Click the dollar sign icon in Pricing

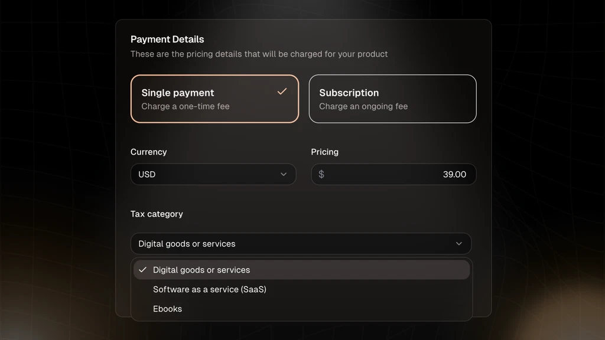[x=321, y=174]
